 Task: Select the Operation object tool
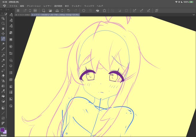[3, 18]
